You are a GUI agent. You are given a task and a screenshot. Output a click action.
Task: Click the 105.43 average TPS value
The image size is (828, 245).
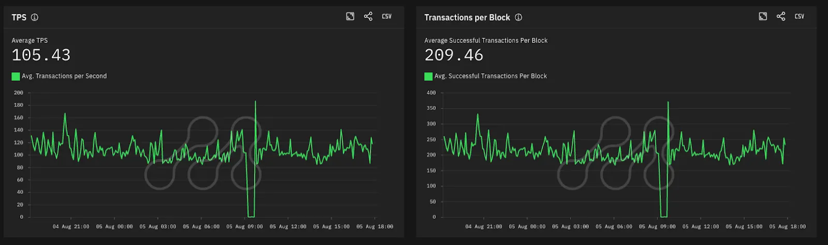coord(41,55)
